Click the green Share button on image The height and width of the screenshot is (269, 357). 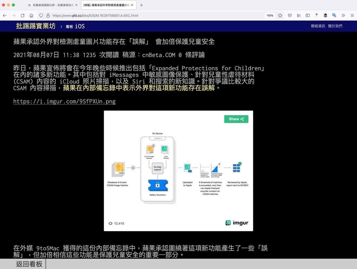pos(236,119)
